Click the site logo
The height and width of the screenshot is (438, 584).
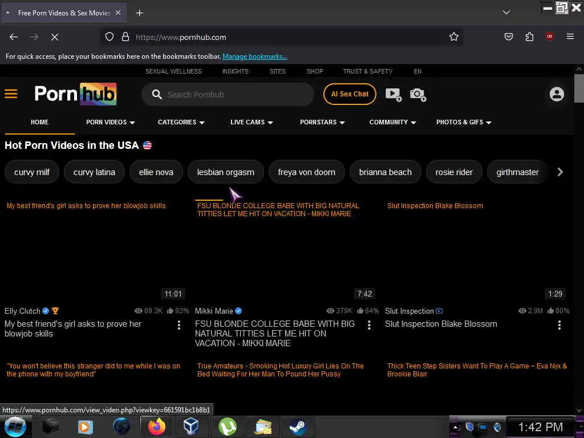click(x=76, y=94)
